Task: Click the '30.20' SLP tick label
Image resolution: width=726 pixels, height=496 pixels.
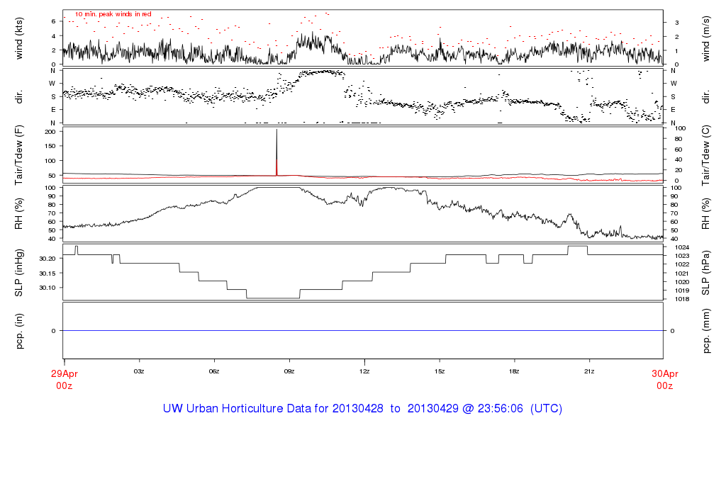Action: (48, 259)
